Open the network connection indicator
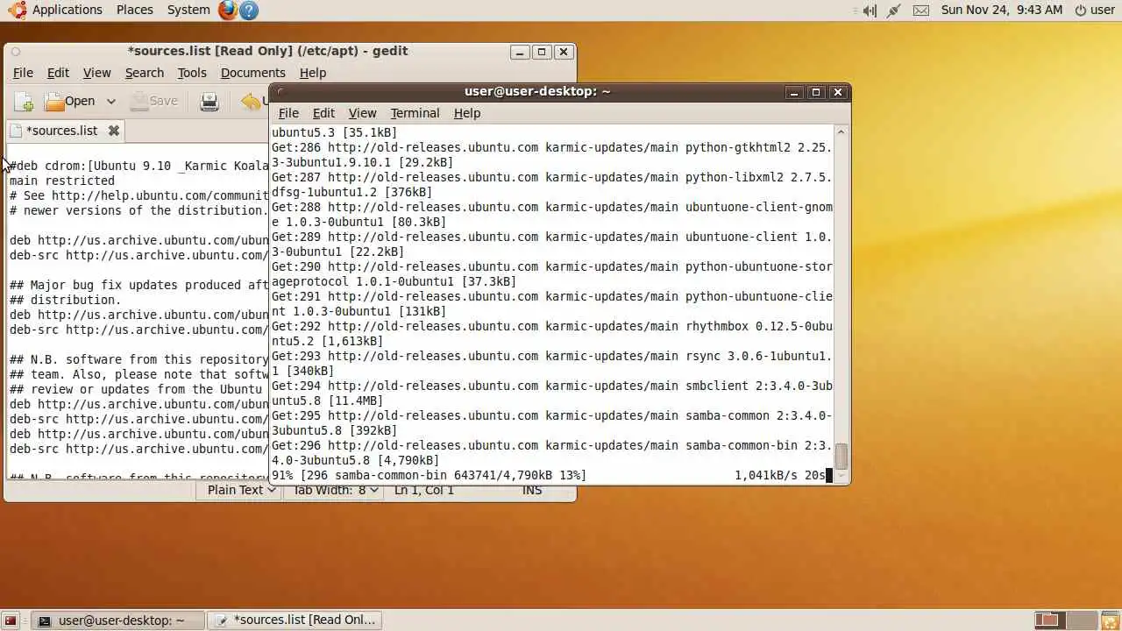The image size is (1122, 631). [894, 11]
